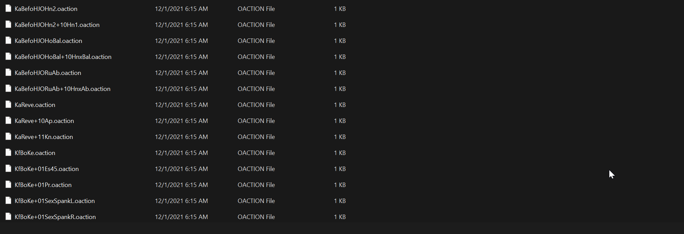684x234 pixels.
Task: Click the date modified of KaReve.oaction
Action: (181, 105)
